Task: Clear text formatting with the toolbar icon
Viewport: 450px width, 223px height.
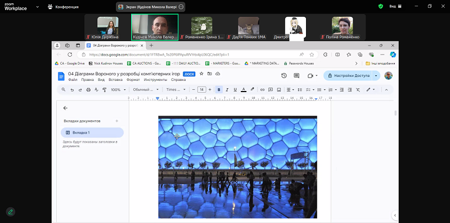Action: (x=358, y=90)
